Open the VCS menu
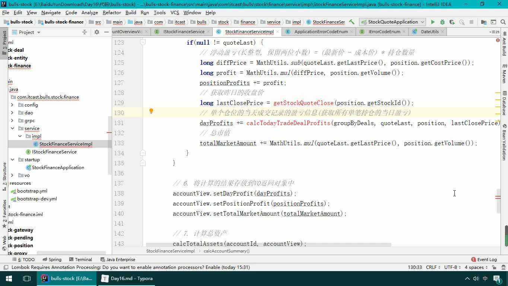Image resolution: width=508 pixels, height=286 pixels. tap(175, 12)
